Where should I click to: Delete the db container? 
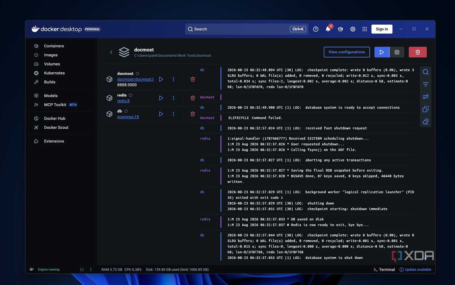tap(193, 114)
